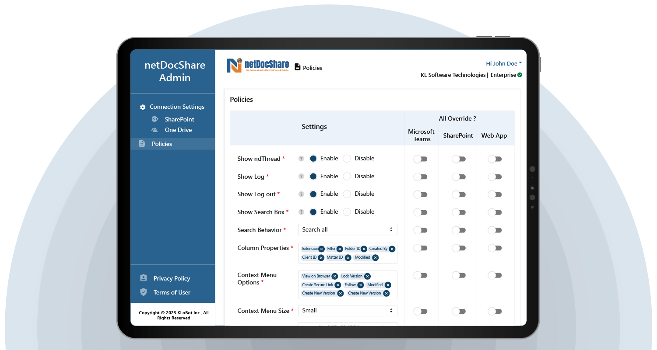Toggle Microsoft Teams override for Show Search Box
657x350 pixels.
tap(420, 212)
